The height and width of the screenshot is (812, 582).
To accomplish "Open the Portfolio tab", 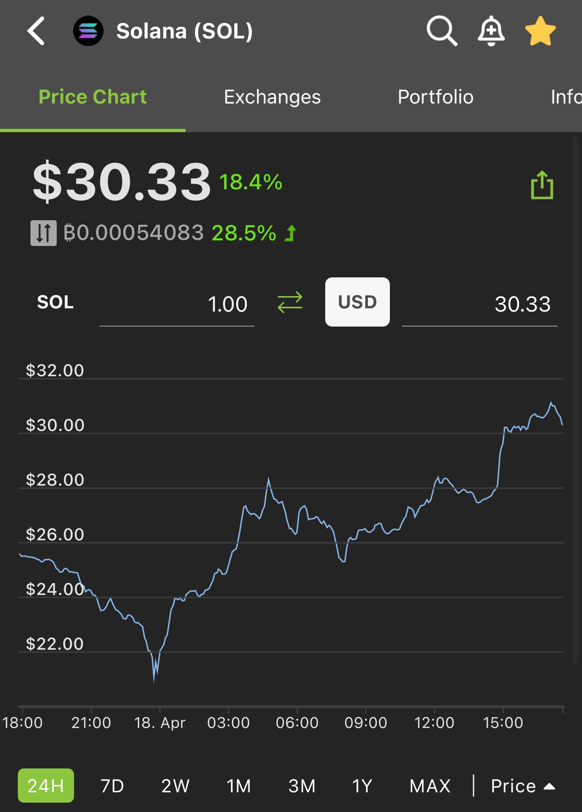I will click(435, 97).
